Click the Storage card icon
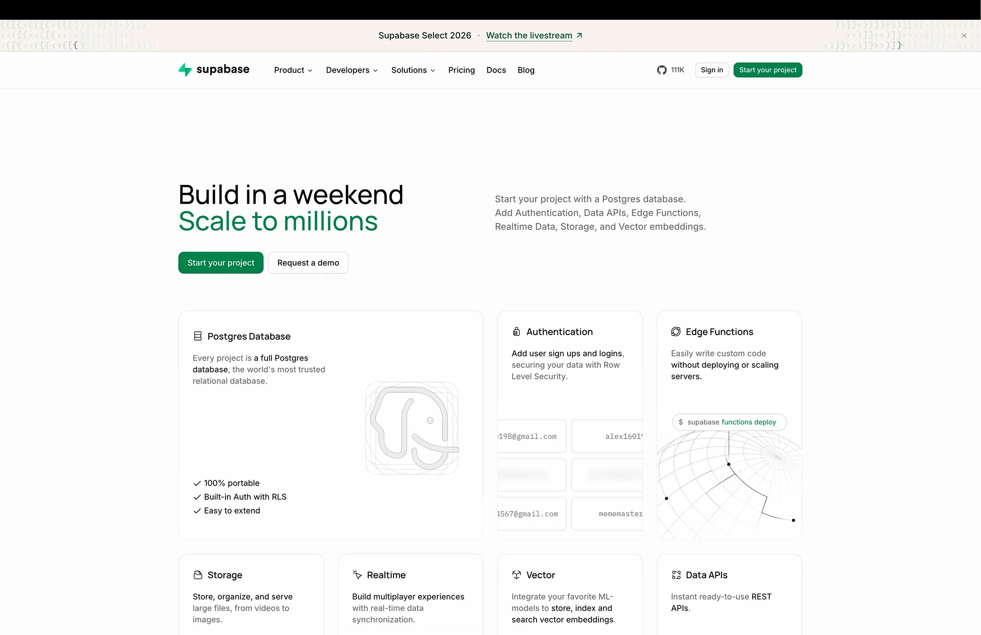 [x=198, y=575]
